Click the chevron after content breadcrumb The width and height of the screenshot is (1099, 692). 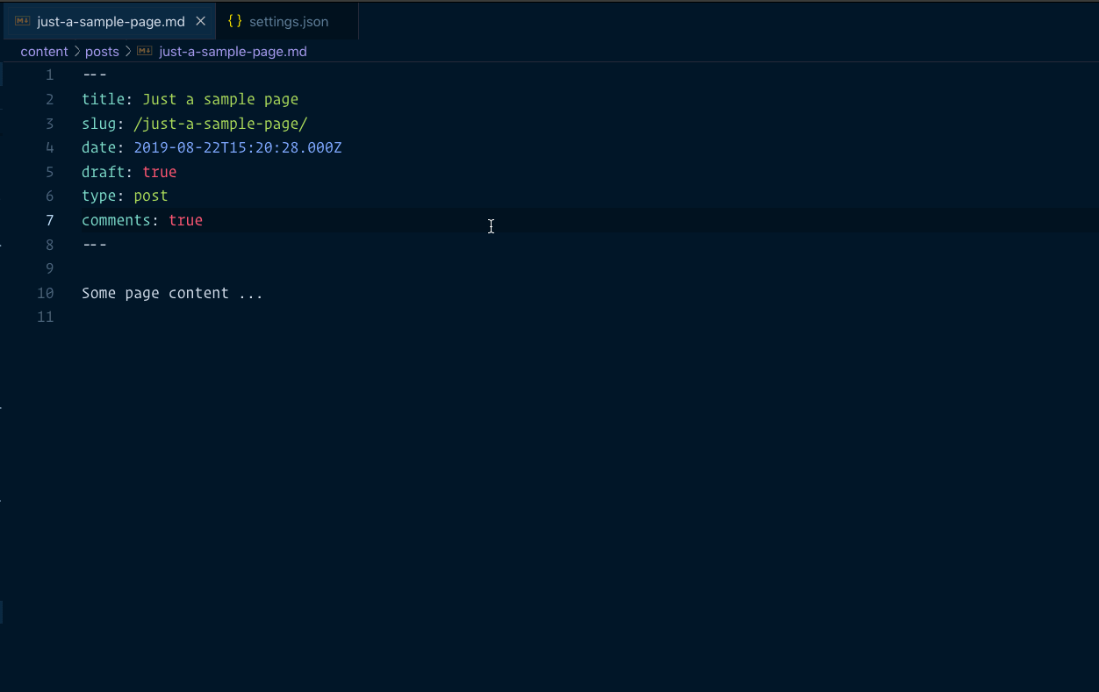[76, 52]
